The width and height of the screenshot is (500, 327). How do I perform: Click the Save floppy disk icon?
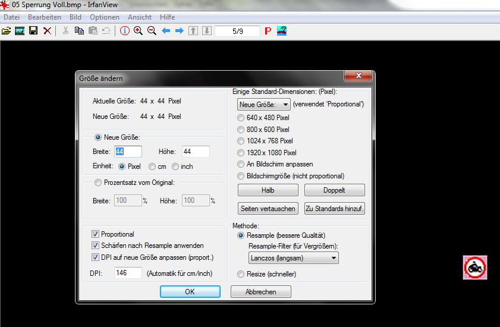coord(33,31)
